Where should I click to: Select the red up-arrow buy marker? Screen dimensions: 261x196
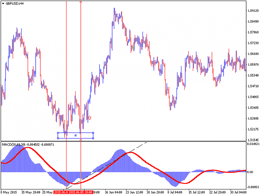[89, 117]
